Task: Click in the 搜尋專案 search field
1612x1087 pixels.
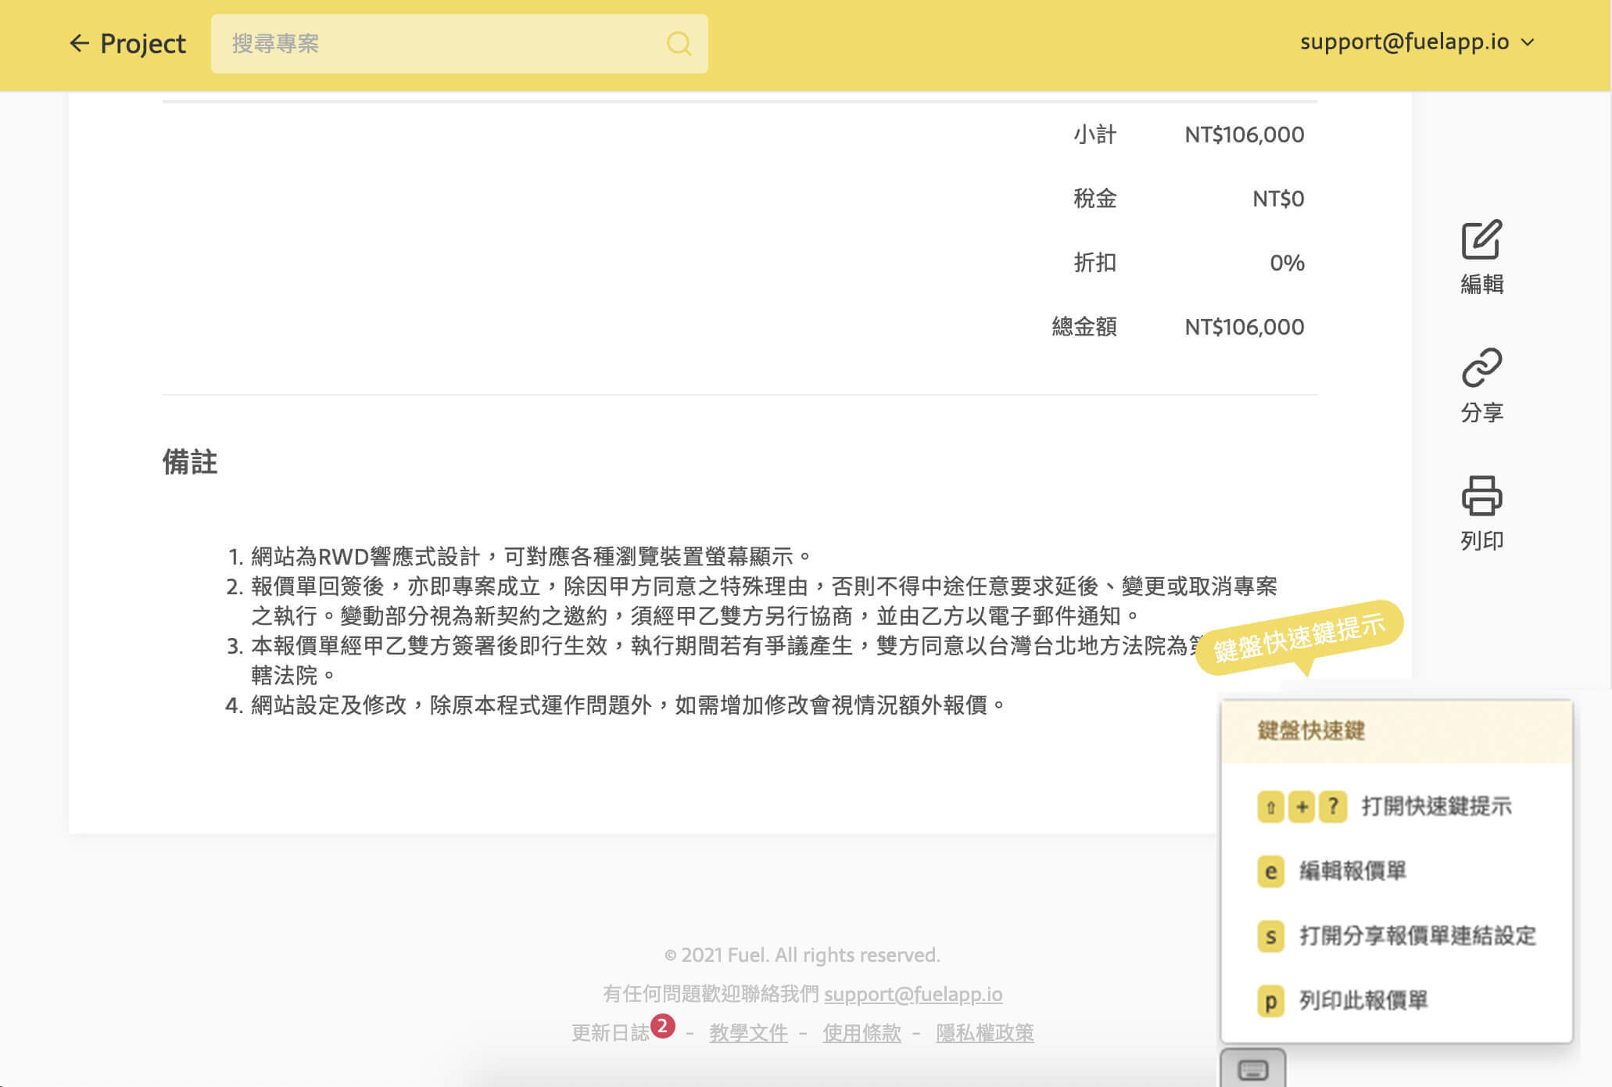Action: (x=438, y=44)
